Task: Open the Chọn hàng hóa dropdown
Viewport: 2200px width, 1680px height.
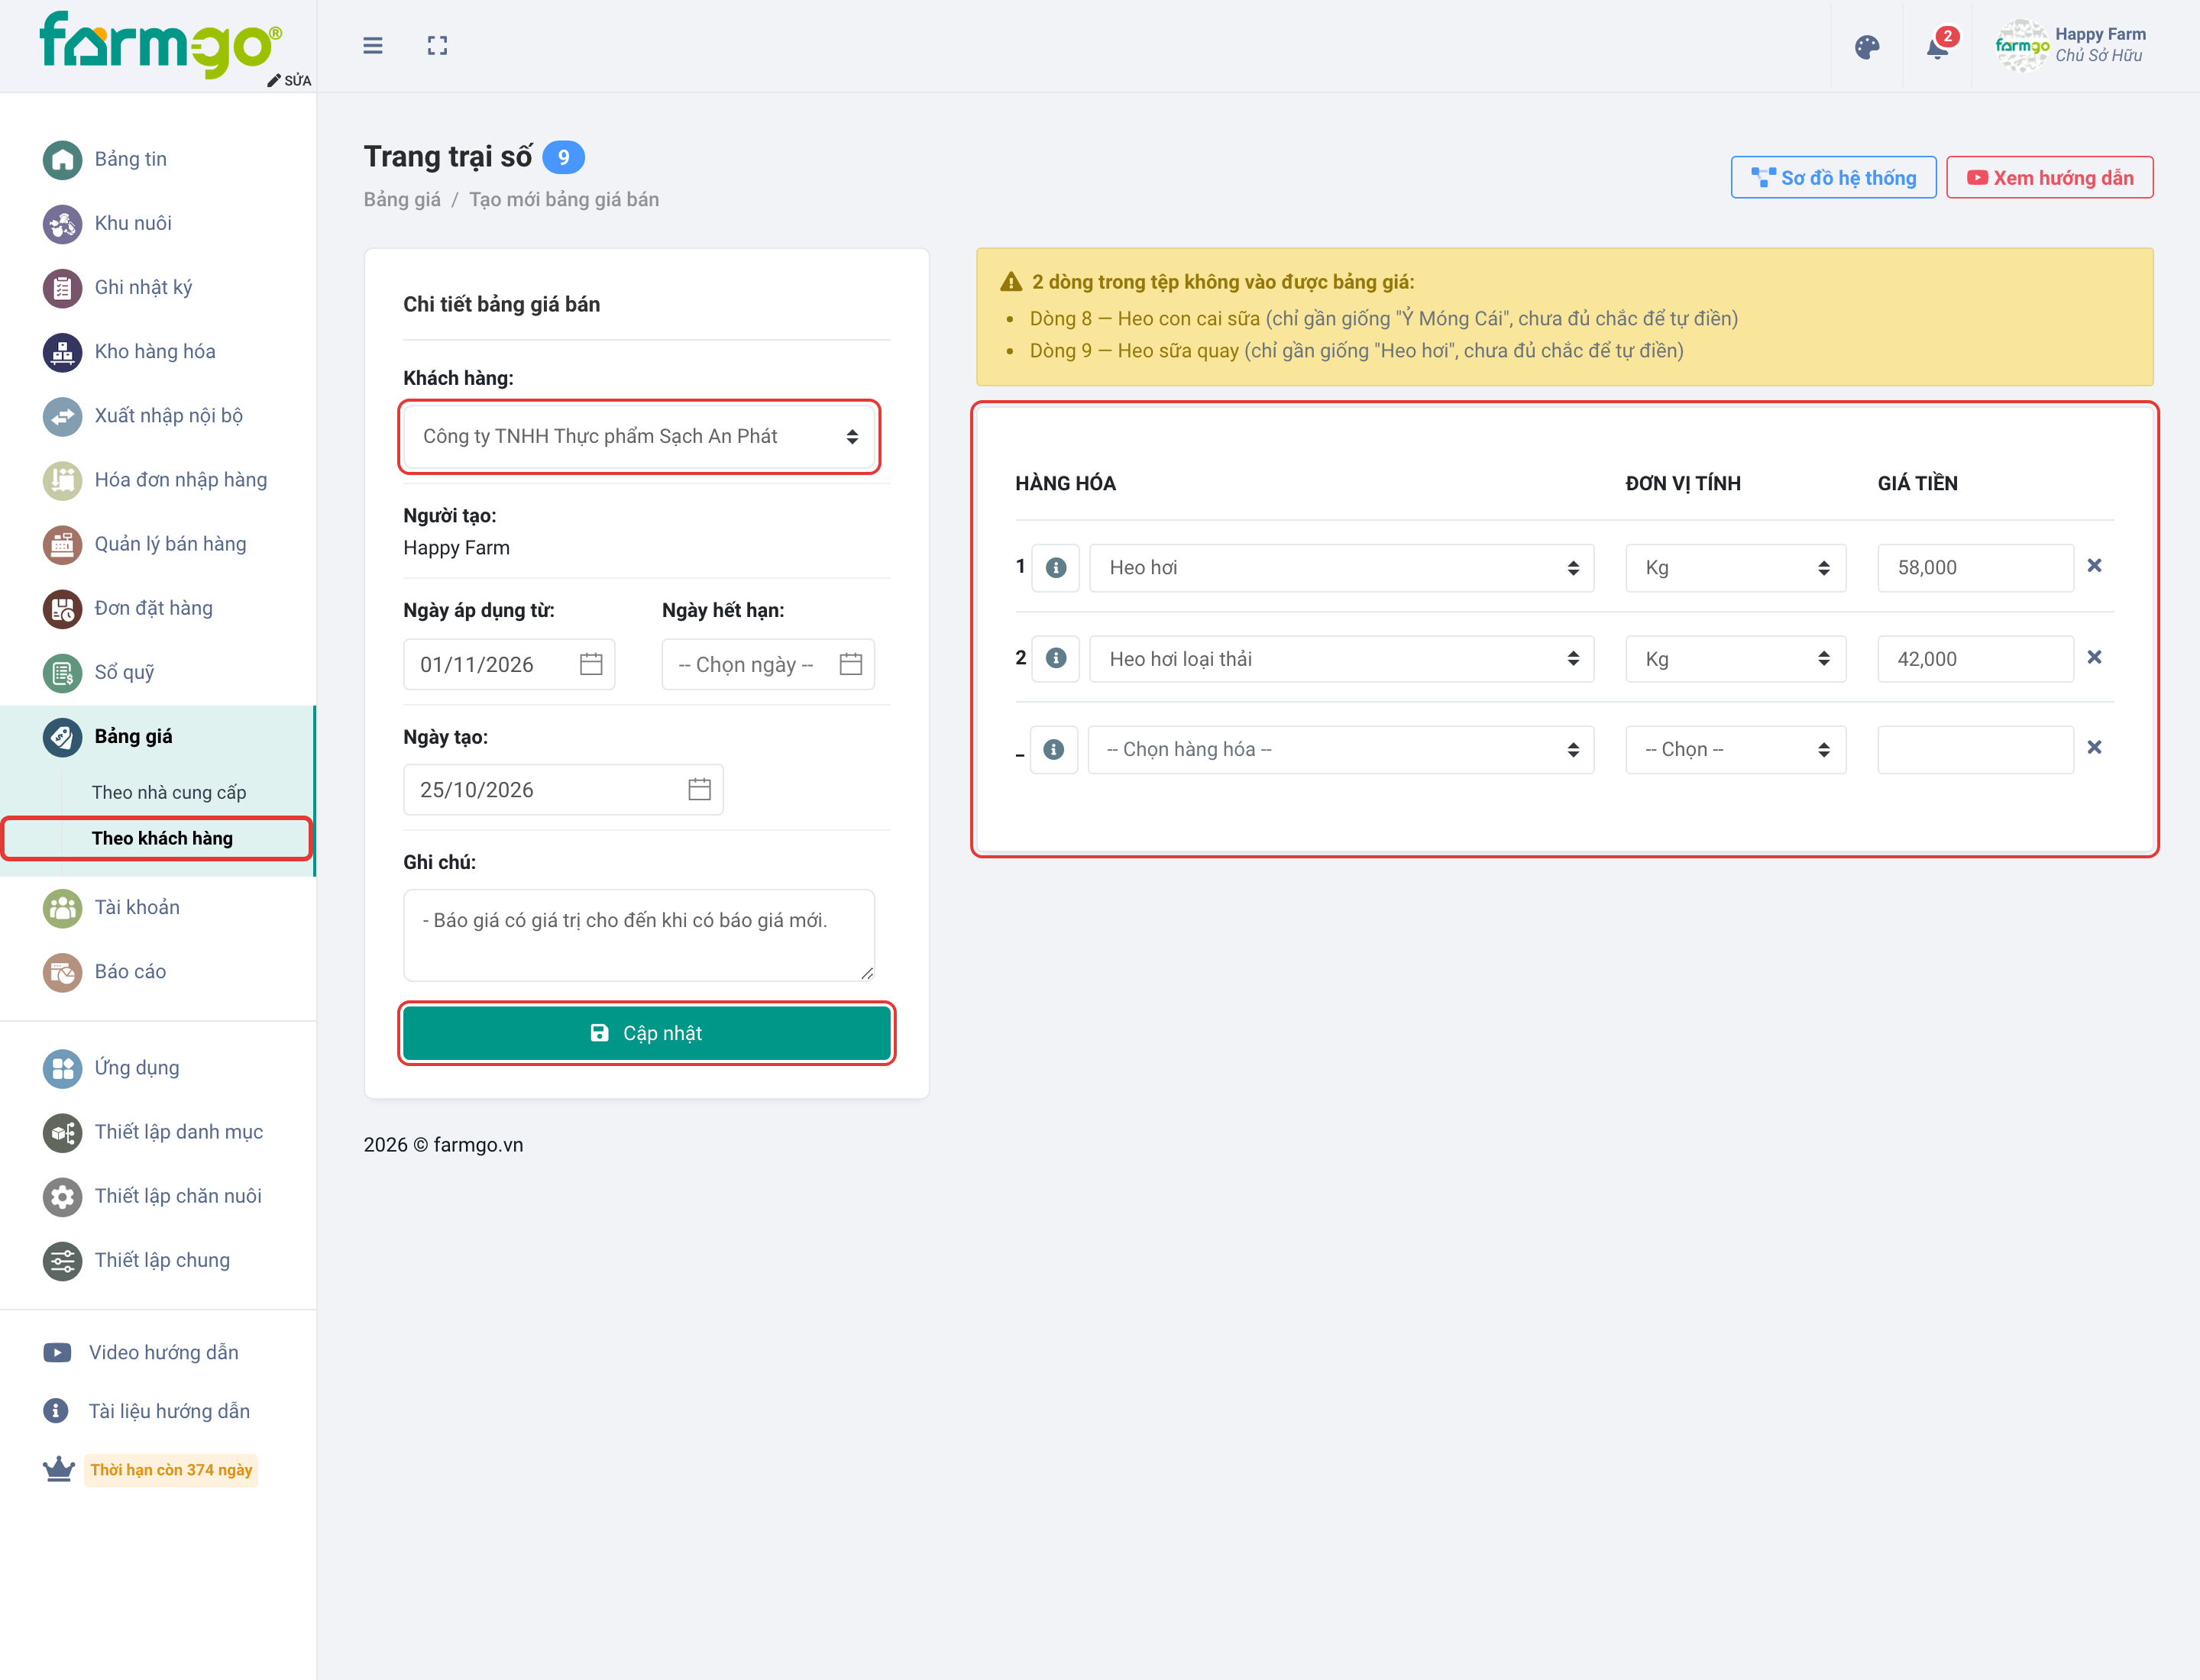Action: point(1341,749)
